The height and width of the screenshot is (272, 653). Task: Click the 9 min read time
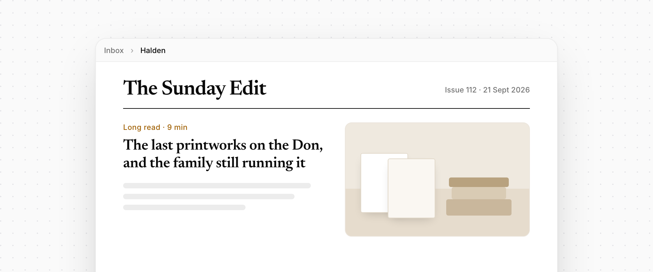coord(177,127)
